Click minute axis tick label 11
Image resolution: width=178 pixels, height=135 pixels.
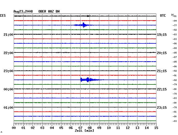118,128
